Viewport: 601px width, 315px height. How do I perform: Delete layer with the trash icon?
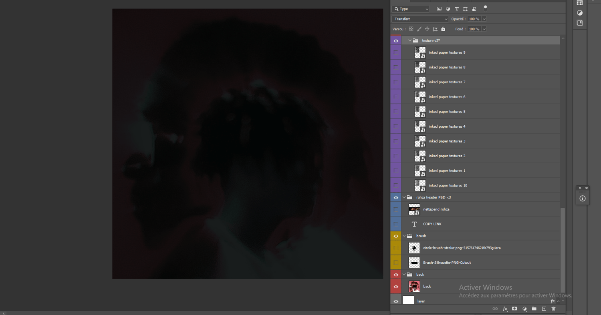coord(554,309)
